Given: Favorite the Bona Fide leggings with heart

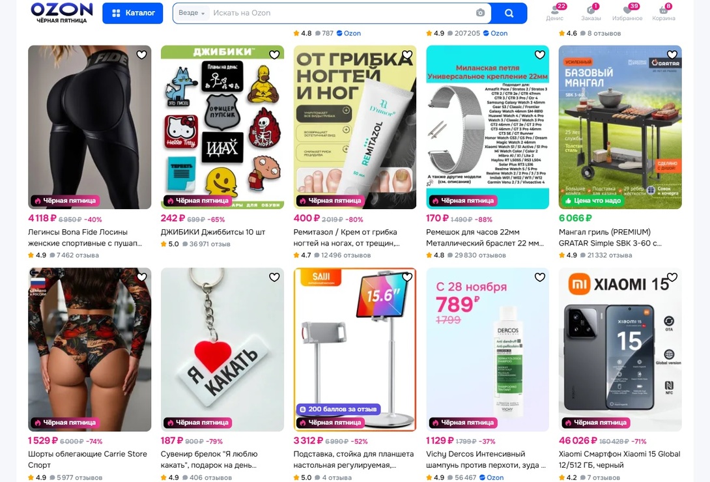Looking at the screenshot, I should (x=142, y=55).
